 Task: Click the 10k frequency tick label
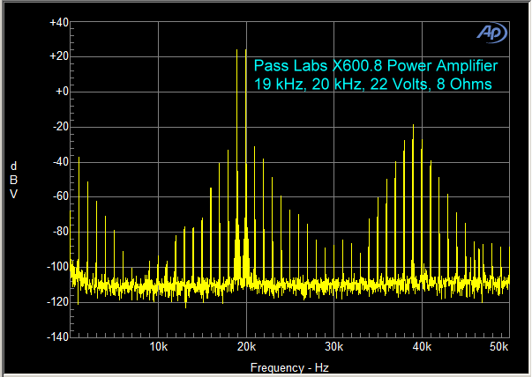point(159,346)
